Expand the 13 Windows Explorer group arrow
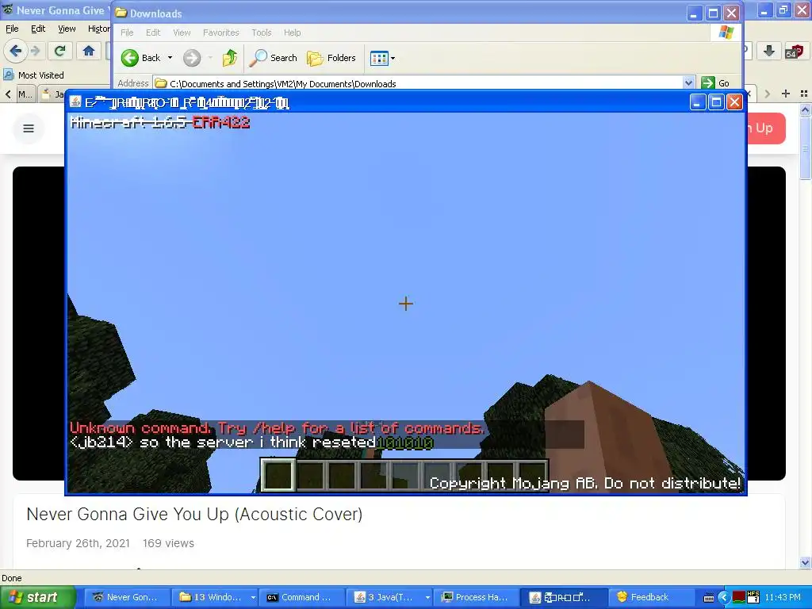Screen dimensions: 812x609 (253, 597)
